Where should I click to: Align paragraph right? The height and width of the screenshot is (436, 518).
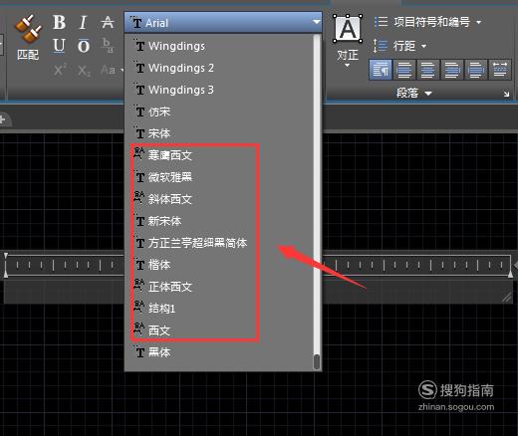coord(452,70)
